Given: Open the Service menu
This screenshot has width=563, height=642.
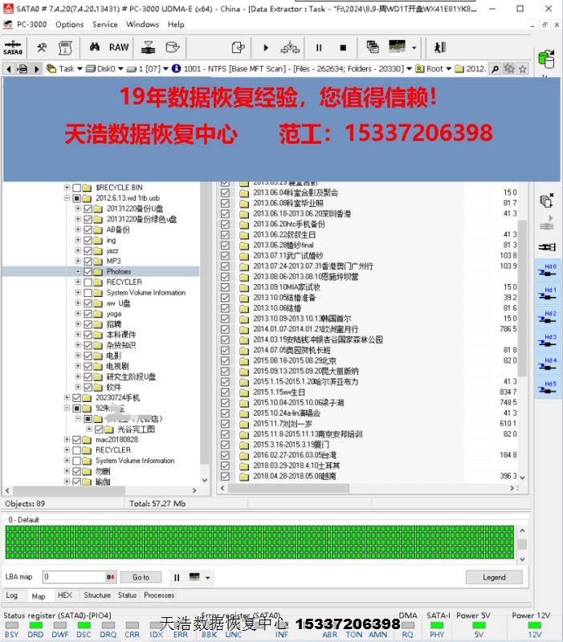Looking at the screenshot, I should pos(104,24).
